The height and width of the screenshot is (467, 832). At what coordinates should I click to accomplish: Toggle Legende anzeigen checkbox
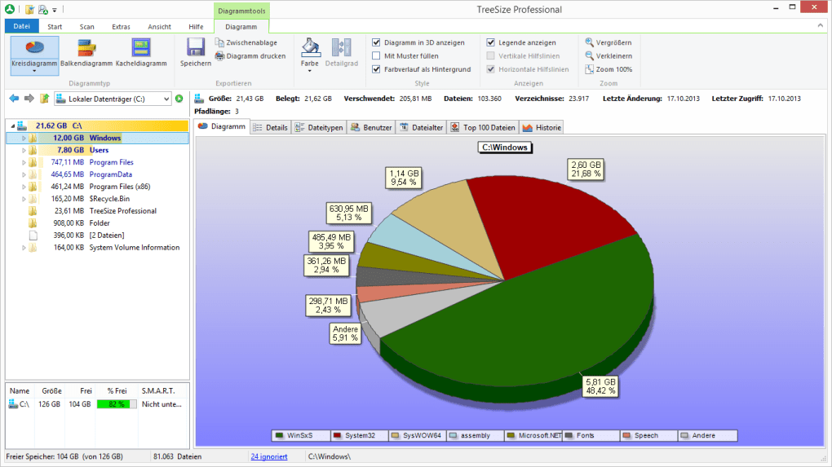491,42
